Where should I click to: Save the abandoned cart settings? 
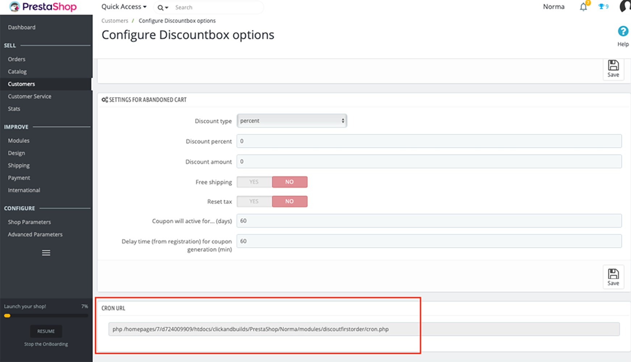pos(613,277)
